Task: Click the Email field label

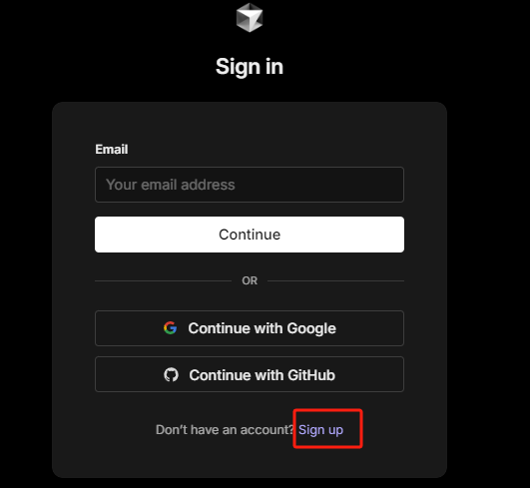Action: (x=112, y=150)
